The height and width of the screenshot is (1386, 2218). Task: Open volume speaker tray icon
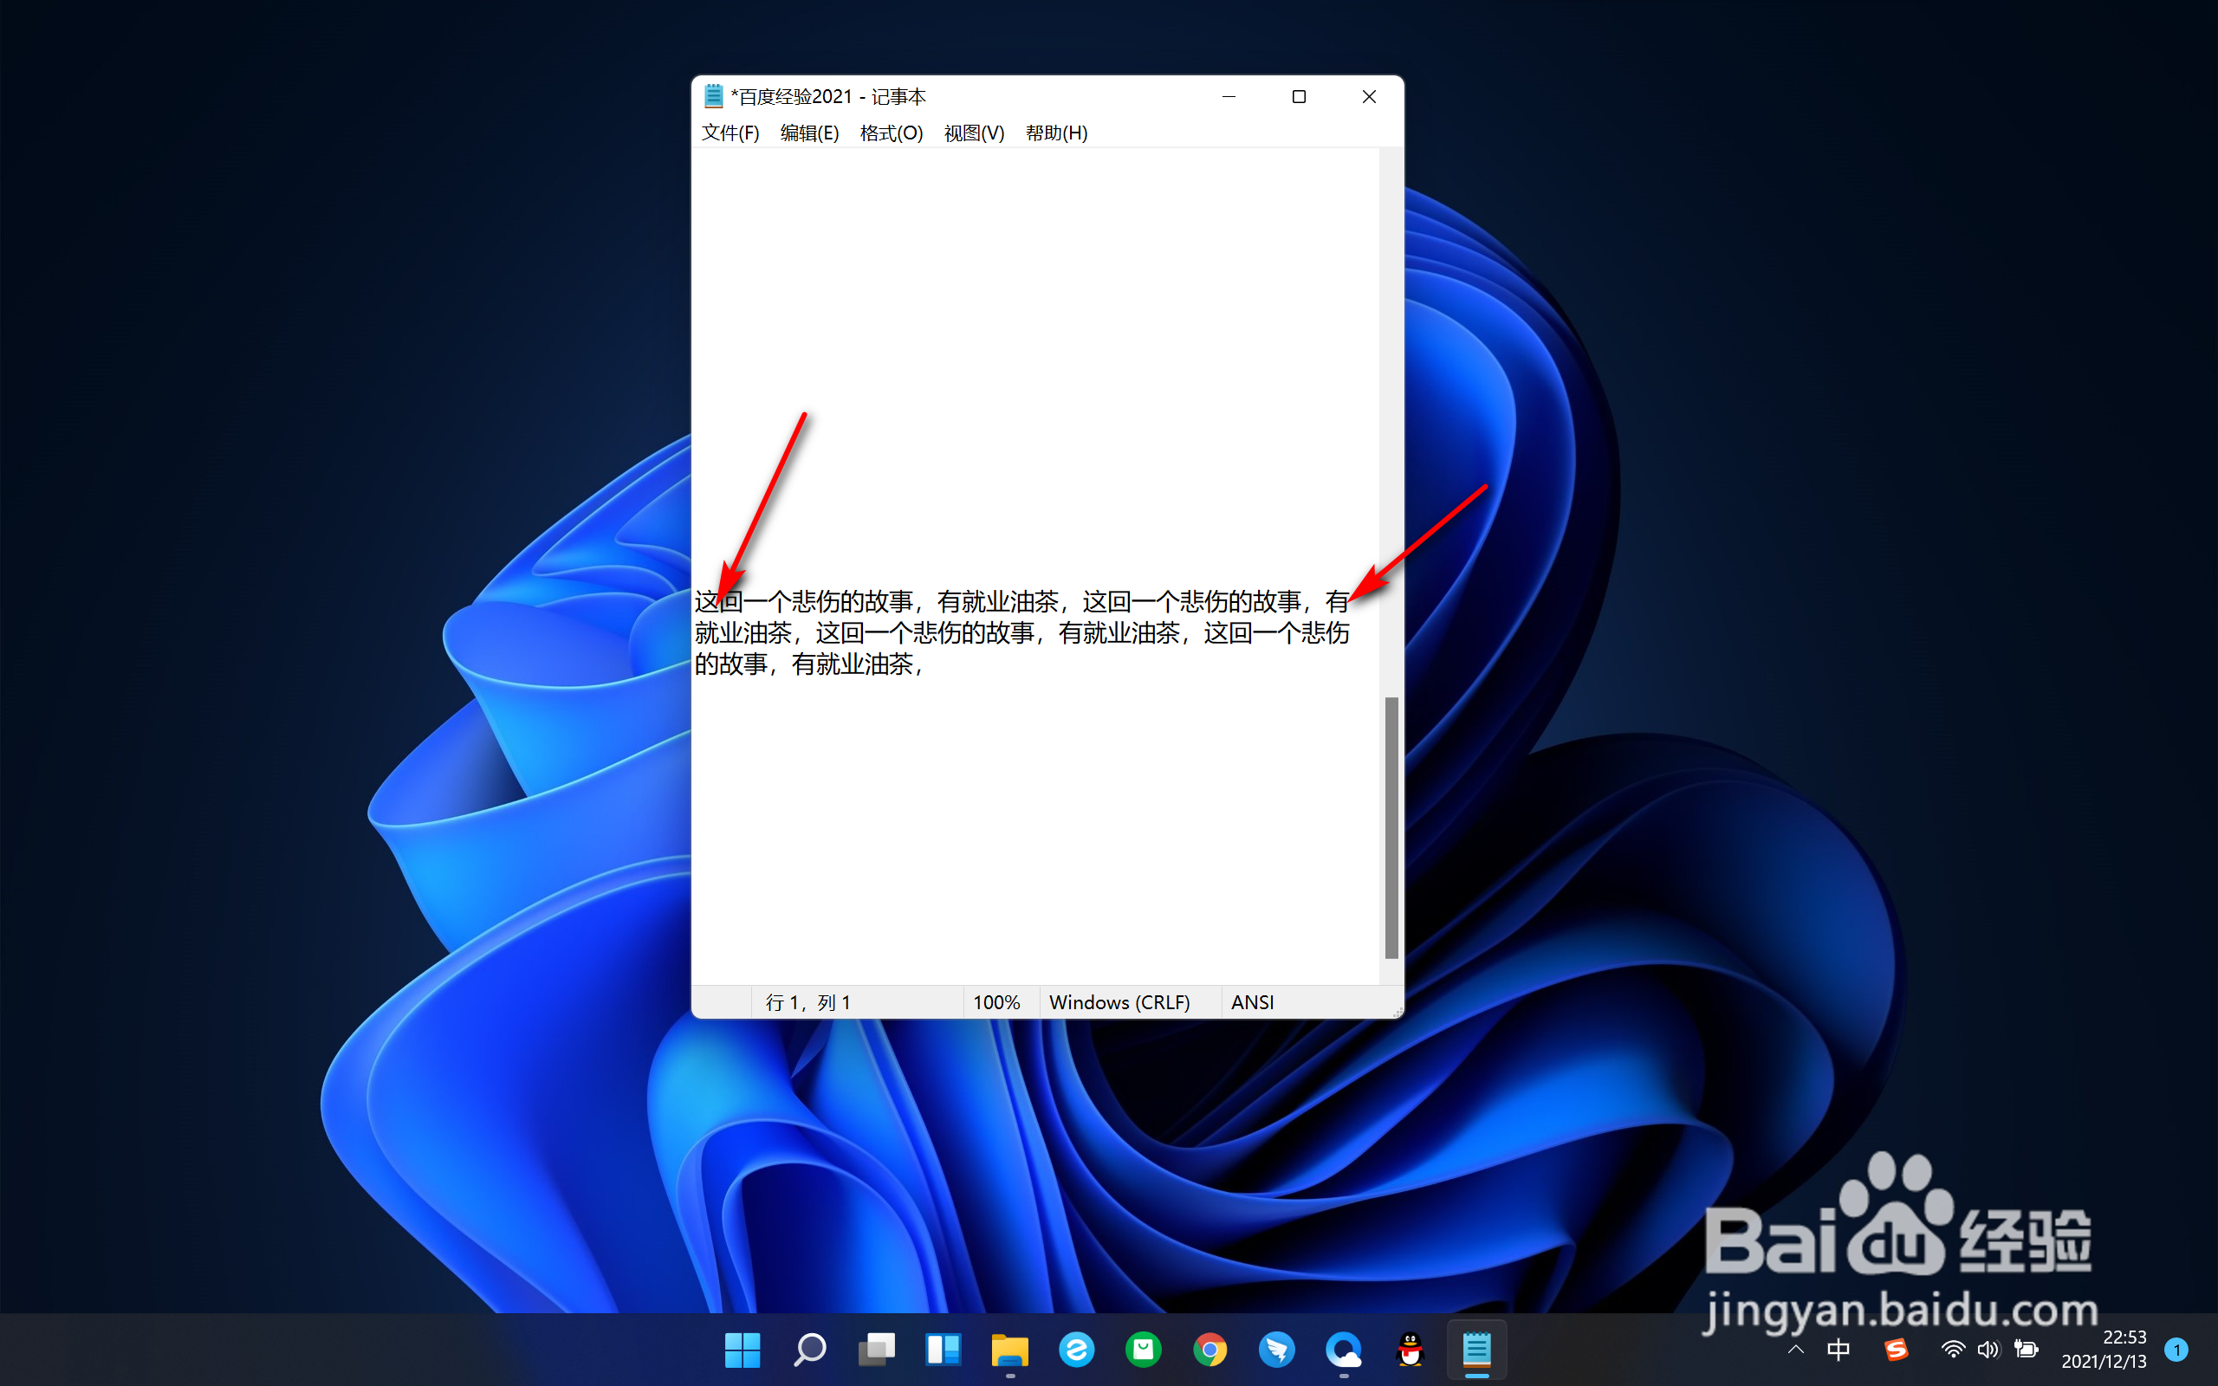click(1987, 1350)
